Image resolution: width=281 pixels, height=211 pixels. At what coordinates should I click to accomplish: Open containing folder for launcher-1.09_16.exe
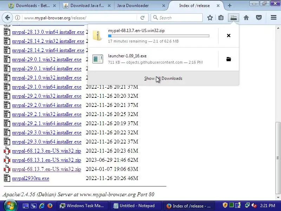(x=229, y=59)
